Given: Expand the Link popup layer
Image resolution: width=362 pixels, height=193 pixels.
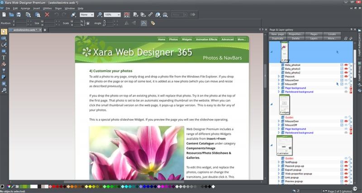Looking at the screenshot, I should click(x=279, y=178).
